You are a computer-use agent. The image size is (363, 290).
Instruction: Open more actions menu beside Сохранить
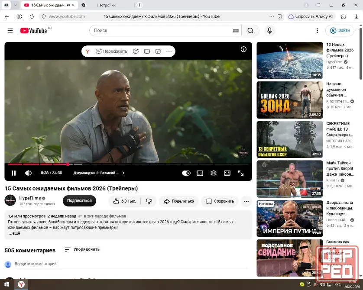pyautogui.click(x=246, y=201)
